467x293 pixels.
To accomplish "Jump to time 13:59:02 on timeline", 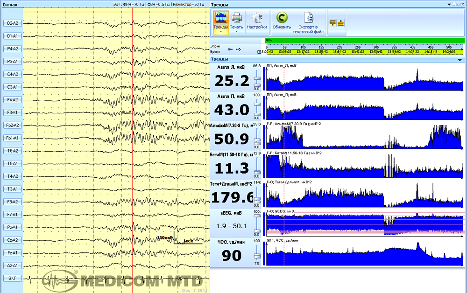I will [394, 52].
